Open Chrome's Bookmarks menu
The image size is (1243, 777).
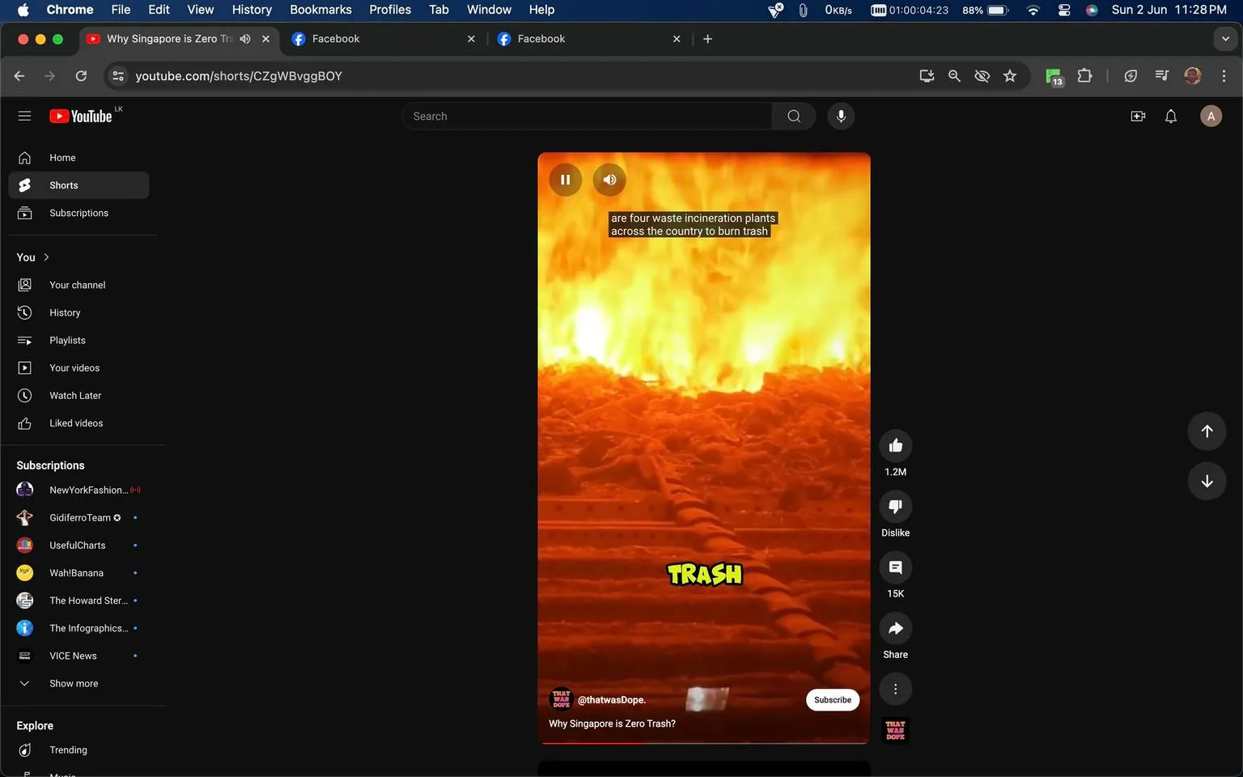[320, 10]
